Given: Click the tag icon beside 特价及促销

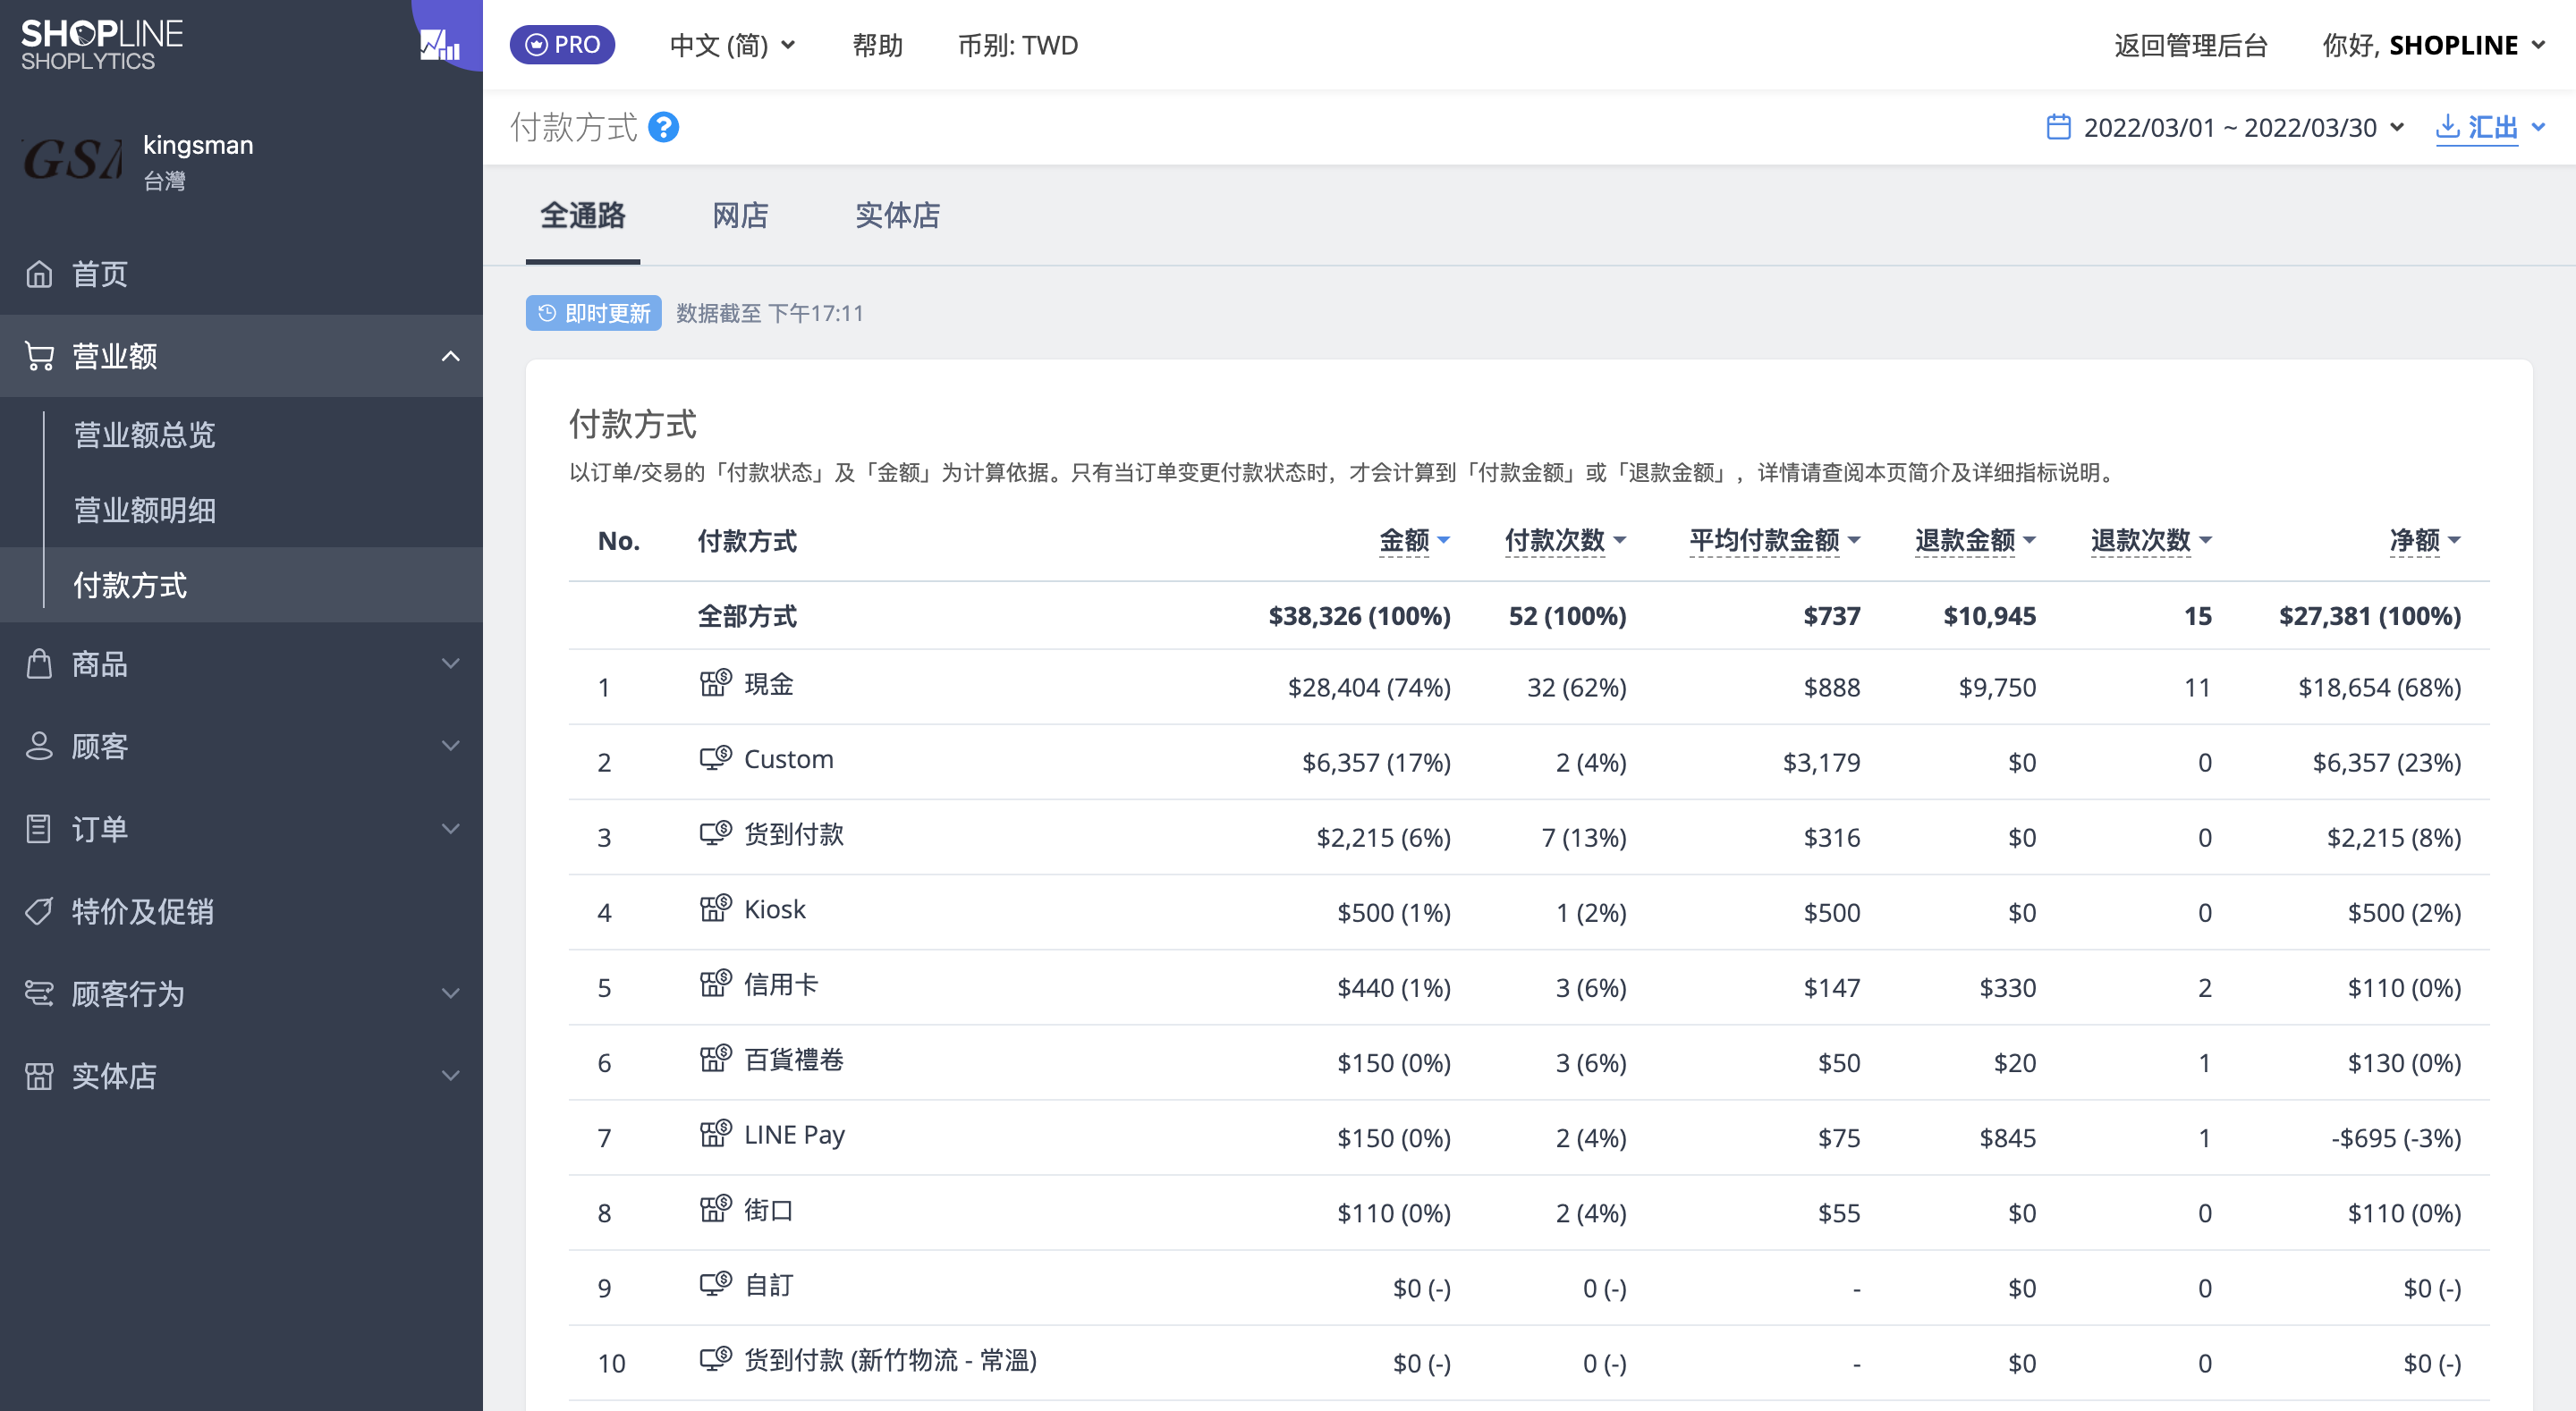Looking at the screenshot, I should [39, 911].
